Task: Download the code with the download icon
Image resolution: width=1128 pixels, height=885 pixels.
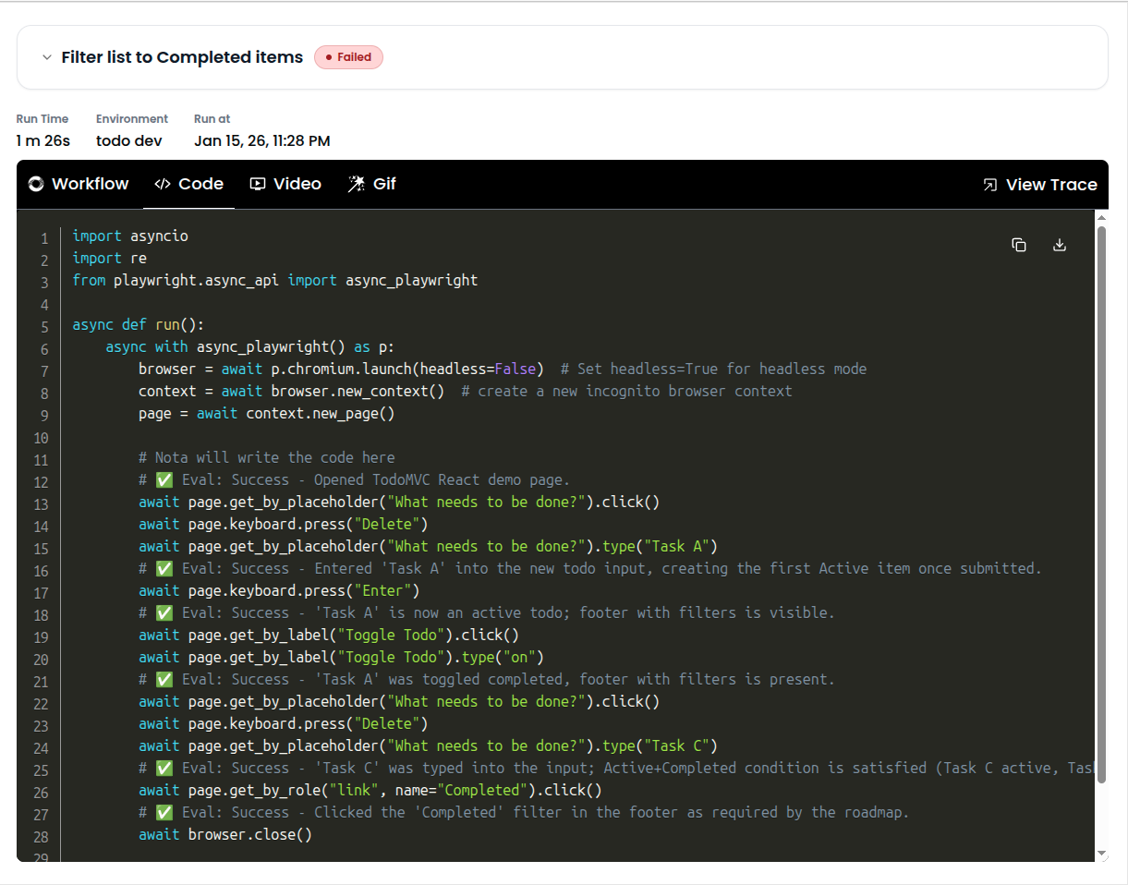Action: point(1060,245)
